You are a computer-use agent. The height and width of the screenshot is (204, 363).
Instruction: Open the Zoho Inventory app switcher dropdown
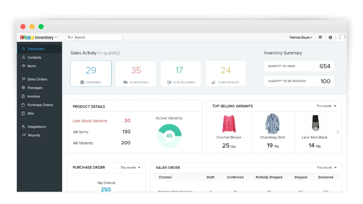tap(57, 37)
